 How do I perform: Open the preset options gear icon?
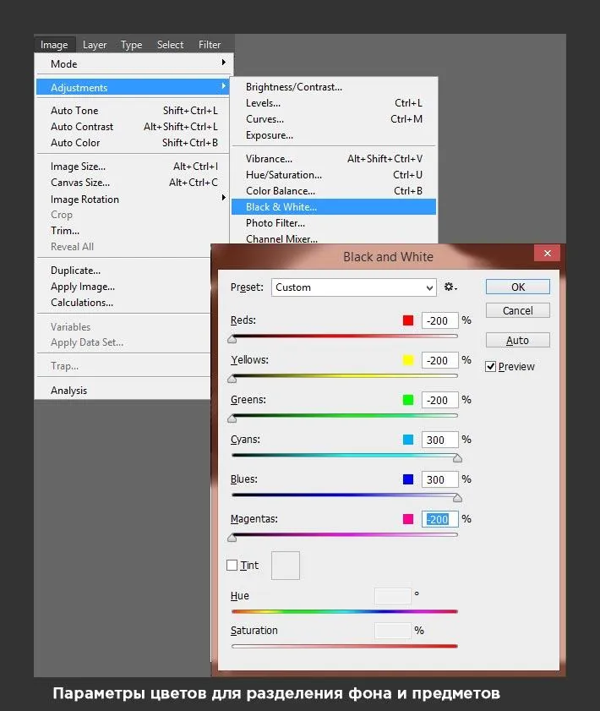[x=450, y=287]
